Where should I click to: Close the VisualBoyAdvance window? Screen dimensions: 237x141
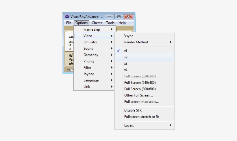point(129,17)
